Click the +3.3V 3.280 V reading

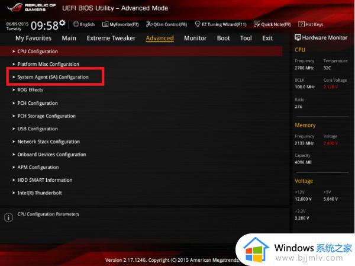click(302, 218)
